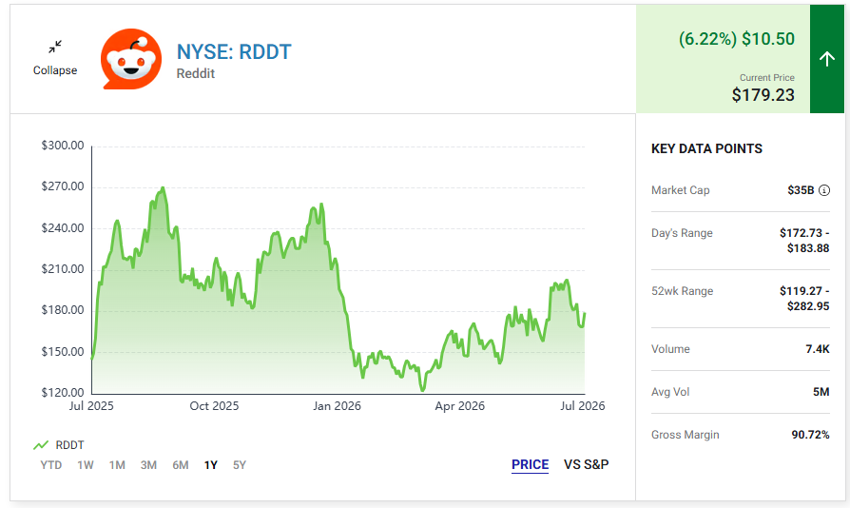Click the Jul 2025 axis label
The height and width of the screenshot is (508, 850).
click(91, 406)
